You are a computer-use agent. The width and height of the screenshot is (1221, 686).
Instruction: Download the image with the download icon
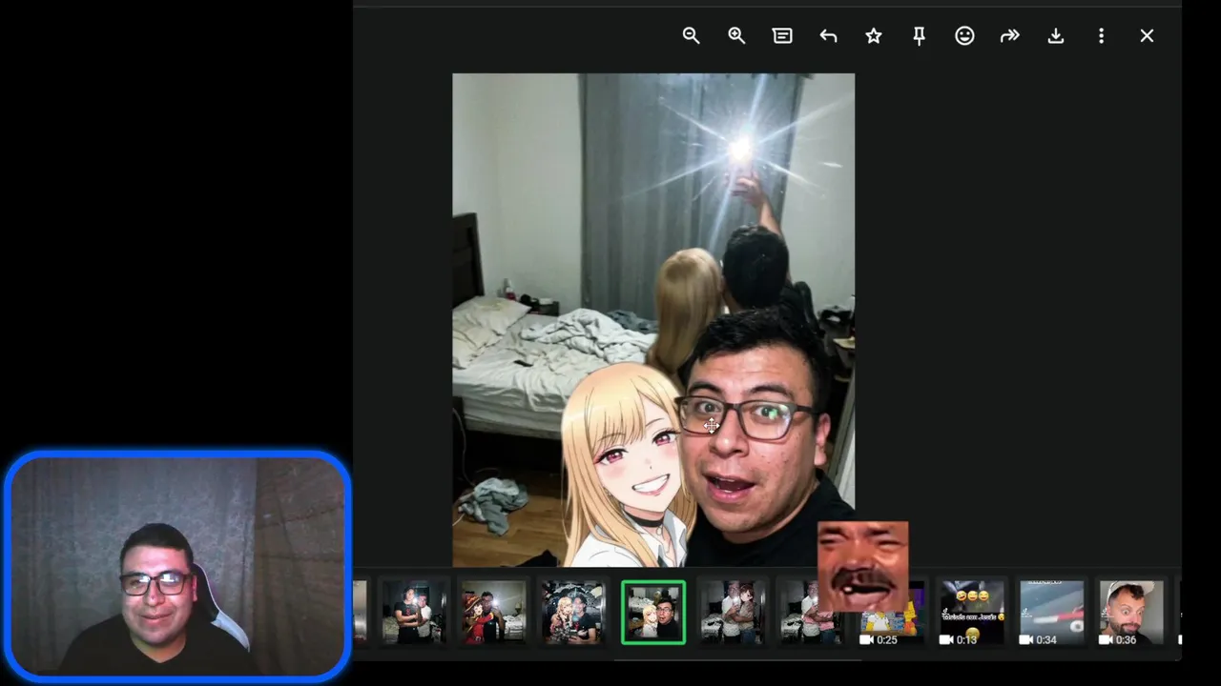[x=1056, y=35]
